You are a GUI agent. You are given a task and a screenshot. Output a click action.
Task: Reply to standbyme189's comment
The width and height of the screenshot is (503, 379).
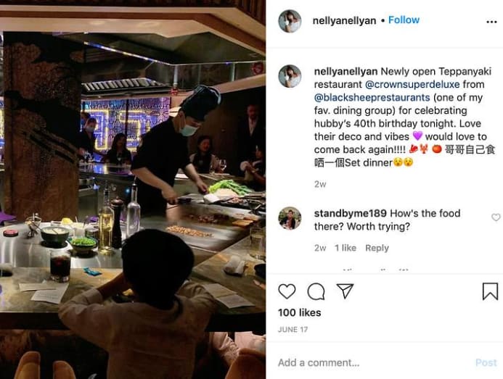click(x=377, y=248)
